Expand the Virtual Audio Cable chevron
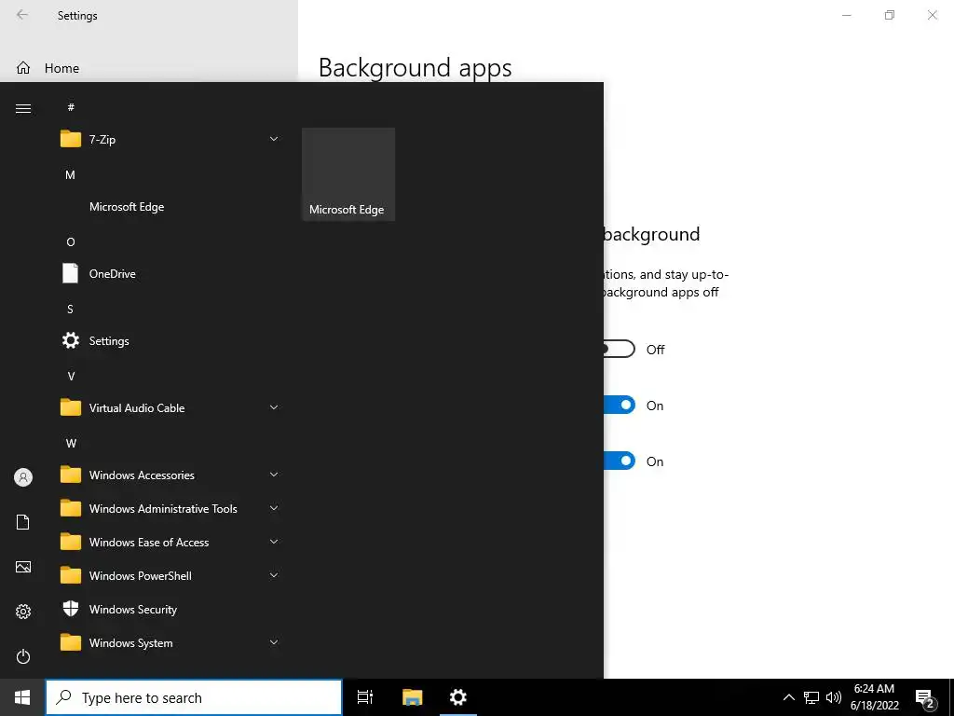Viewport: 954px width, 716px height. pyautogui.click(x=274, y=408)
